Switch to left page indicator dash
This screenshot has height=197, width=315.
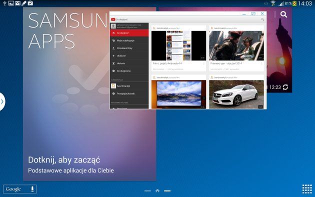pyautogui.click(x=147, y=191)
